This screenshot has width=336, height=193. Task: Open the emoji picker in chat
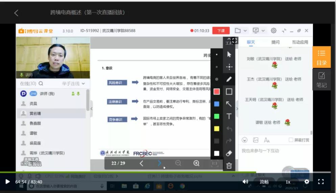click(245, 140)
